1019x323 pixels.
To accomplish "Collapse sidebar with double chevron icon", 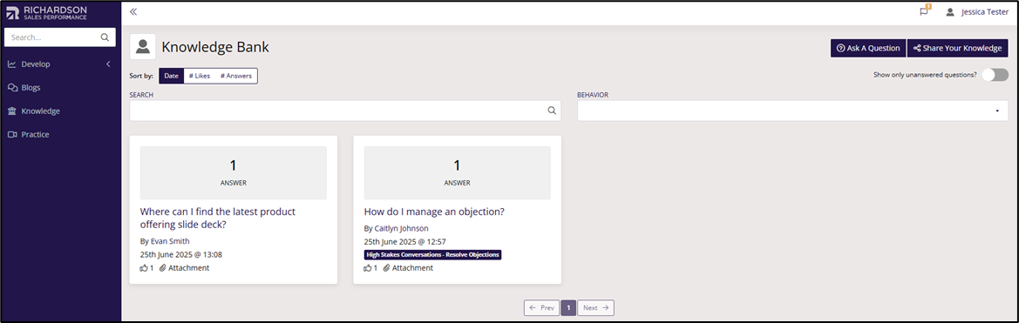I will tap(133, 11).
